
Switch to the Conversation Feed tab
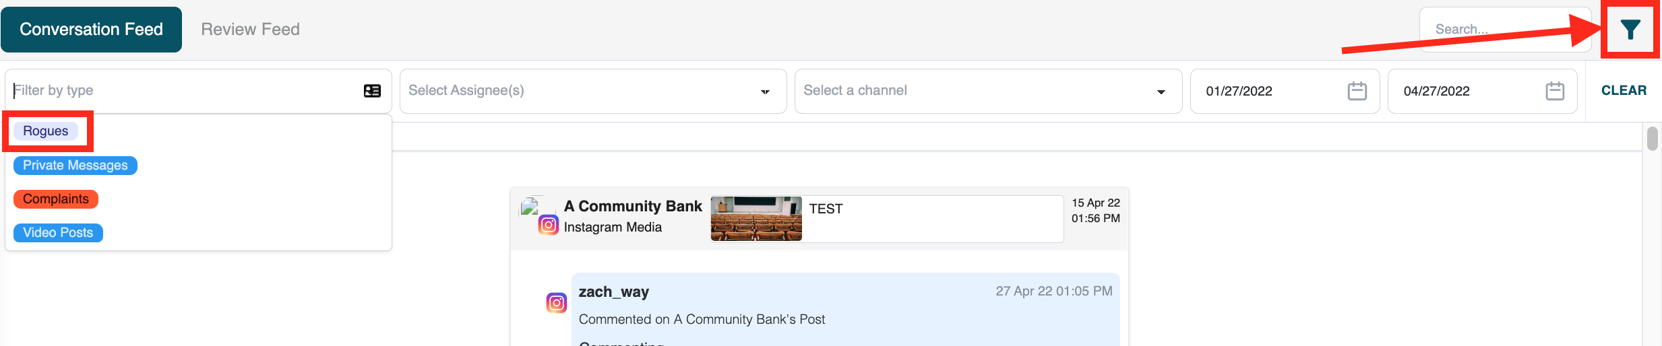click(91, 30)
